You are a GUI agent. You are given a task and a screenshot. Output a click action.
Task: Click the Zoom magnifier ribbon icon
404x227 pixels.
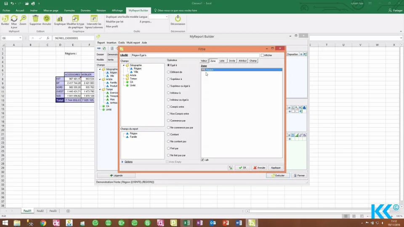pyautogui.click(x=23, y=18)
